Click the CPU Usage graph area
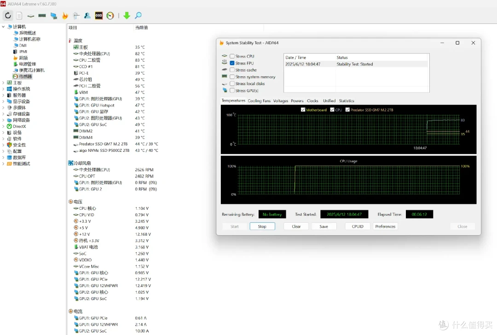The image size is (497, 335). (348, 180)
